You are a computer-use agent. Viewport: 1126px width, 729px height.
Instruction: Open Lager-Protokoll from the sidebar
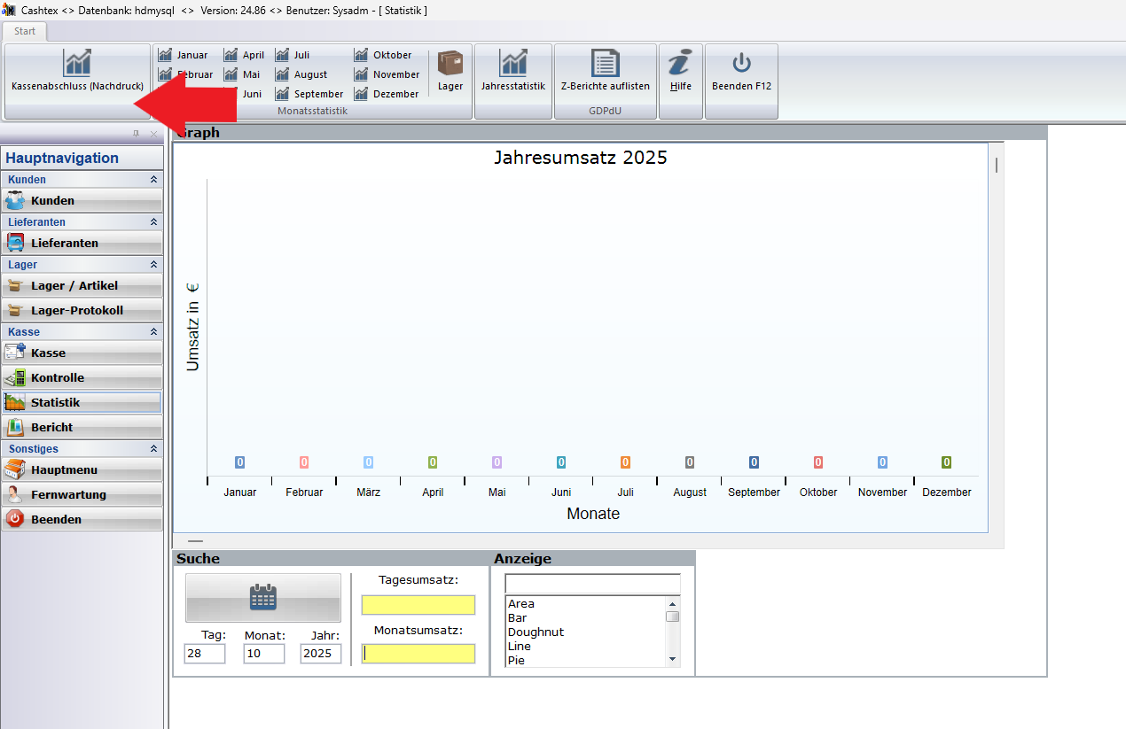(82, 310)
